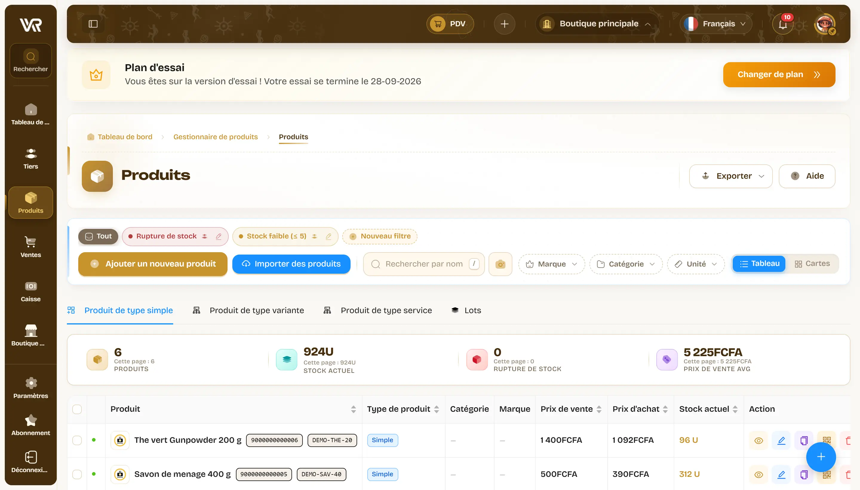The width and height of the screenshot is (860, 490).
Task: Sort by the Produit column
Action: pyautogui.click(x=353, y=409)
